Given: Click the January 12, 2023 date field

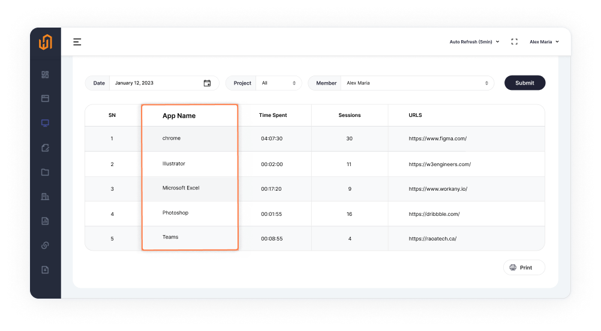Looking at the screenshot, I should point(156,83).
